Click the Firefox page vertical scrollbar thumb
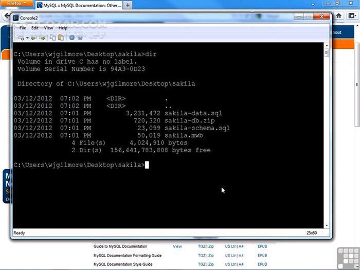This screenshot has width=360, height=270. (357, 84)
